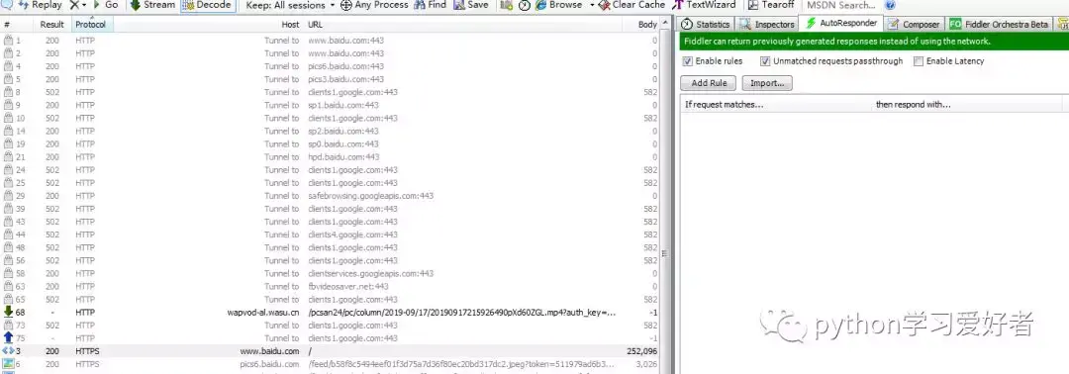This screenshot has height=374, width=1069.
Task: Sort sessions by Result column header
Action: point(52,24)
